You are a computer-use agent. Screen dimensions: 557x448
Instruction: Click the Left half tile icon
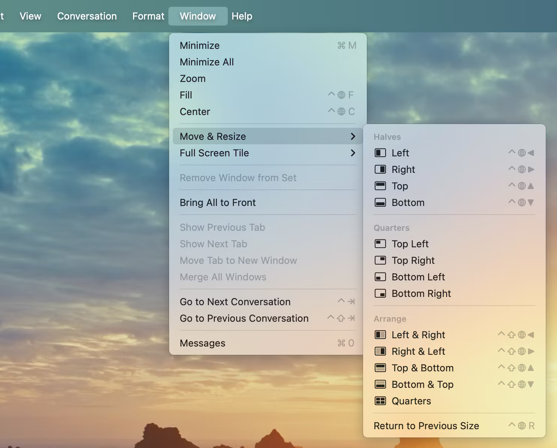tap(380, 153)
